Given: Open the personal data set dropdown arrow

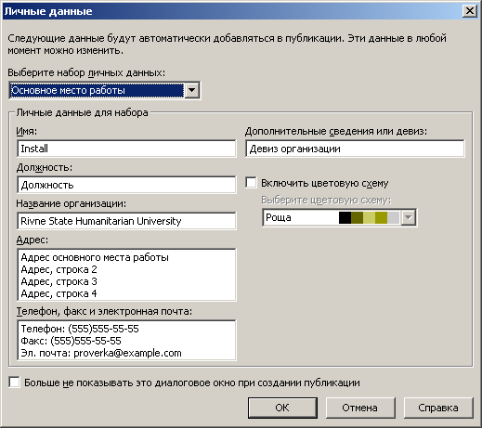Looking at the screenshot, I should click(x=192, y=90).
